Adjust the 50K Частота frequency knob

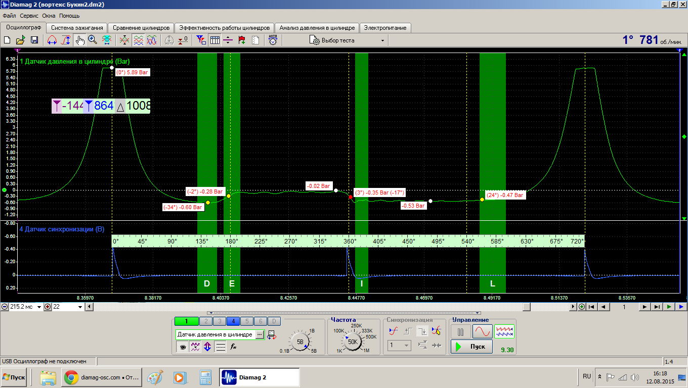(x=353, y=342)
